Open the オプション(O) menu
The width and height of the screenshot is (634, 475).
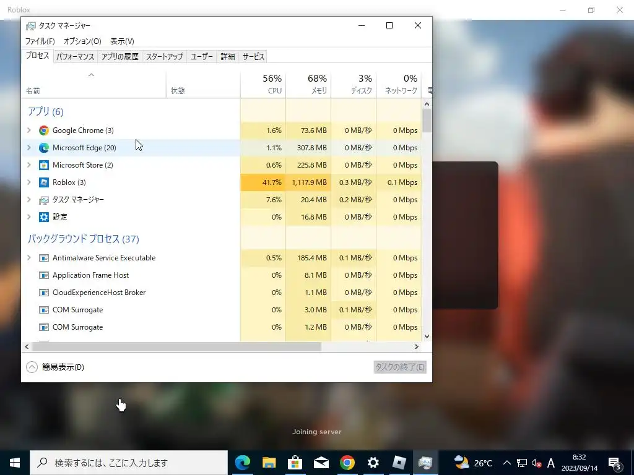(x=82, y=41)
